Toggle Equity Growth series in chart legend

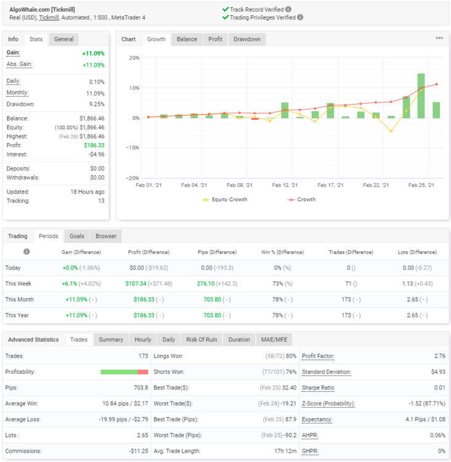[x=225, y=200]
